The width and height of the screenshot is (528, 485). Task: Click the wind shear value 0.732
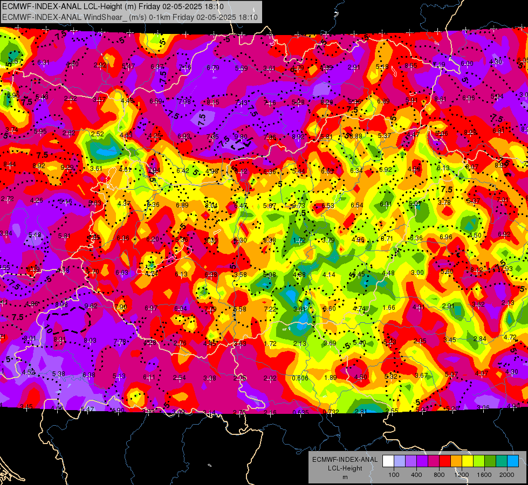[331, 412]
